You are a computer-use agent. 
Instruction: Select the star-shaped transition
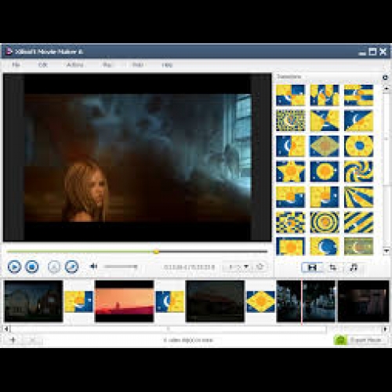291,171
